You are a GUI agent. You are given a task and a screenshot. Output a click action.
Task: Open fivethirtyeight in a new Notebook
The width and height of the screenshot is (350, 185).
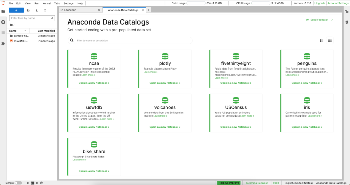coord(236,83)
